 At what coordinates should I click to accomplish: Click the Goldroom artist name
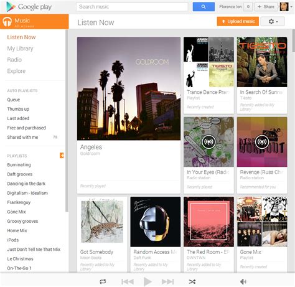tap(90, 154)
